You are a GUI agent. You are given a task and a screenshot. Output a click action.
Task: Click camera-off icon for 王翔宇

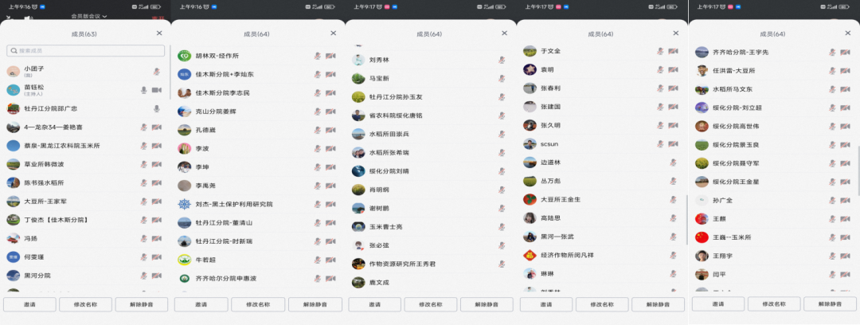845,256
